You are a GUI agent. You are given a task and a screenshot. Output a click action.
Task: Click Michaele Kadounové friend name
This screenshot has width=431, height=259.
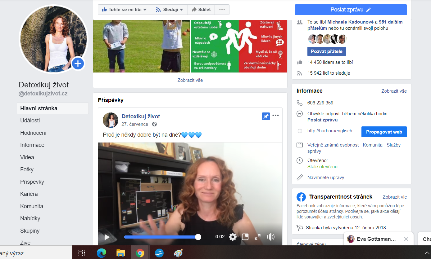[x=351, y=22]
